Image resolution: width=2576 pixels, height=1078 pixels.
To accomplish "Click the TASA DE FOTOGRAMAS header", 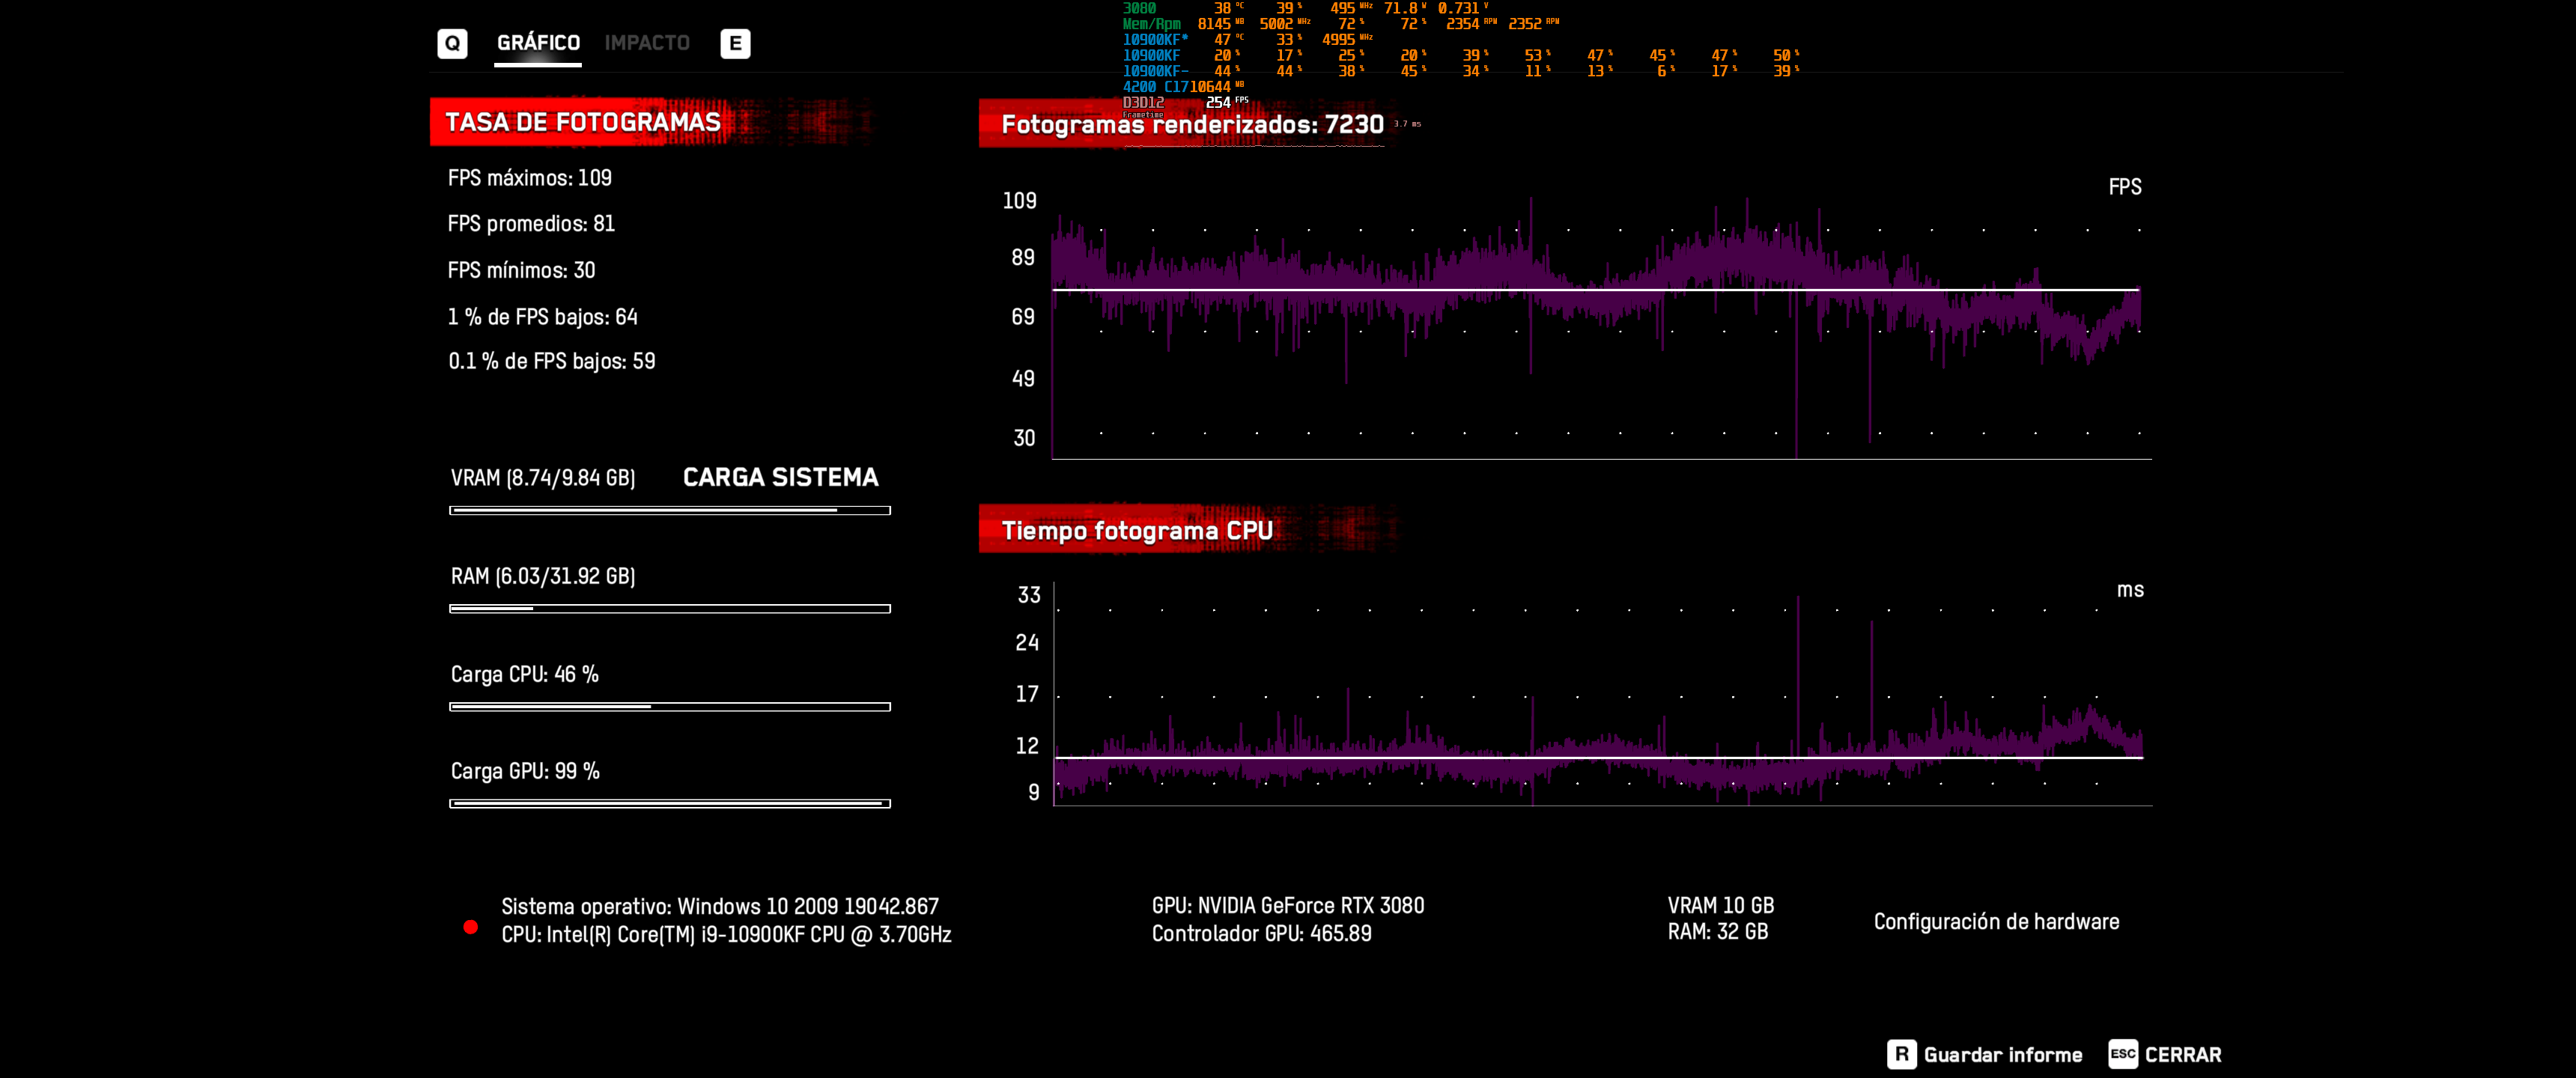I will (x=583, y=122).
